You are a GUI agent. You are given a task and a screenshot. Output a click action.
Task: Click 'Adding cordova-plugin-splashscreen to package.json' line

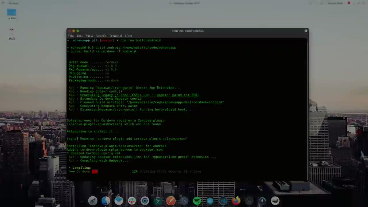coord(115,150)
